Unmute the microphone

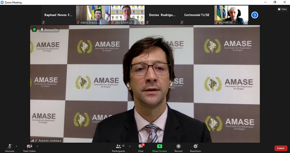(x=10, y=146)
